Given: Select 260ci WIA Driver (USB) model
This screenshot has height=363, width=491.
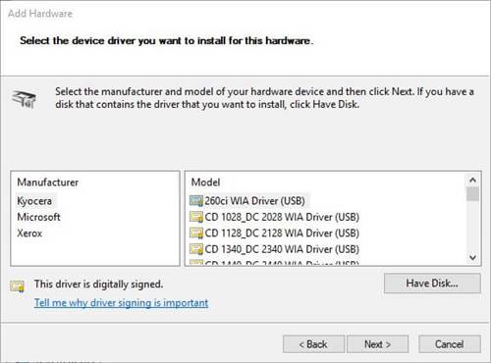Looking at the screenshot, I should pyautogui.click(x=254, y=201).
